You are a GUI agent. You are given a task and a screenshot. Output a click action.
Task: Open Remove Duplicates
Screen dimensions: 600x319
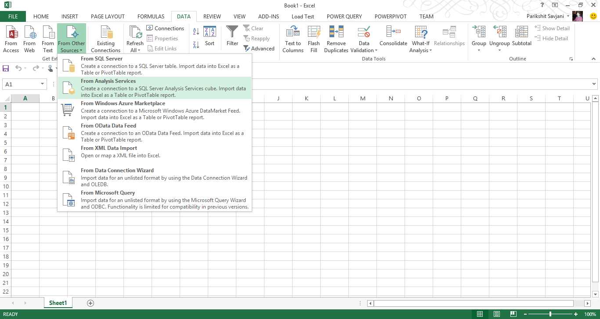point(336,39)
